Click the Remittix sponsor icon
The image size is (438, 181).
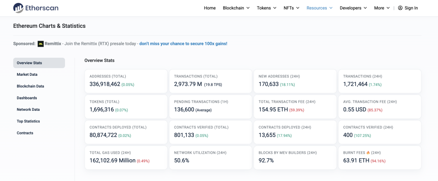pos(41,44)
